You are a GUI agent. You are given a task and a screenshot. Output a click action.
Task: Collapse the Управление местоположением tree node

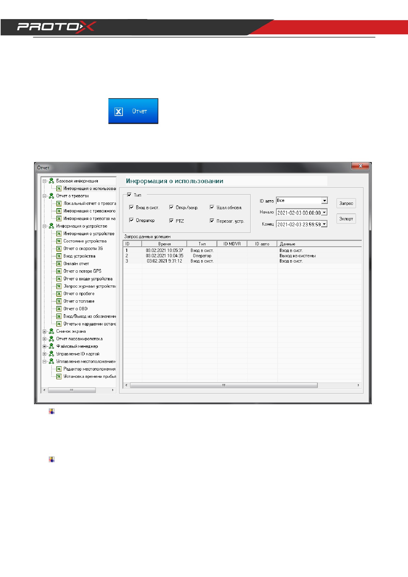pos(44,362)
